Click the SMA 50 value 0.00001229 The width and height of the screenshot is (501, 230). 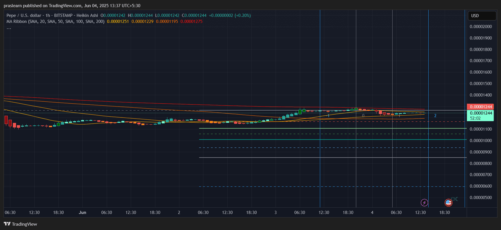click(142, 21)
